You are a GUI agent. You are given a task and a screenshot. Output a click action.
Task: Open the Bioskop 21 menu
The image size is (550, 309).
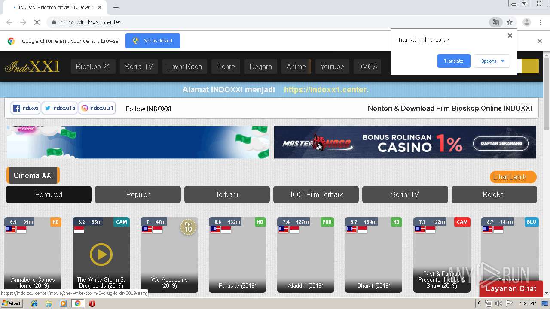[93, 67]
